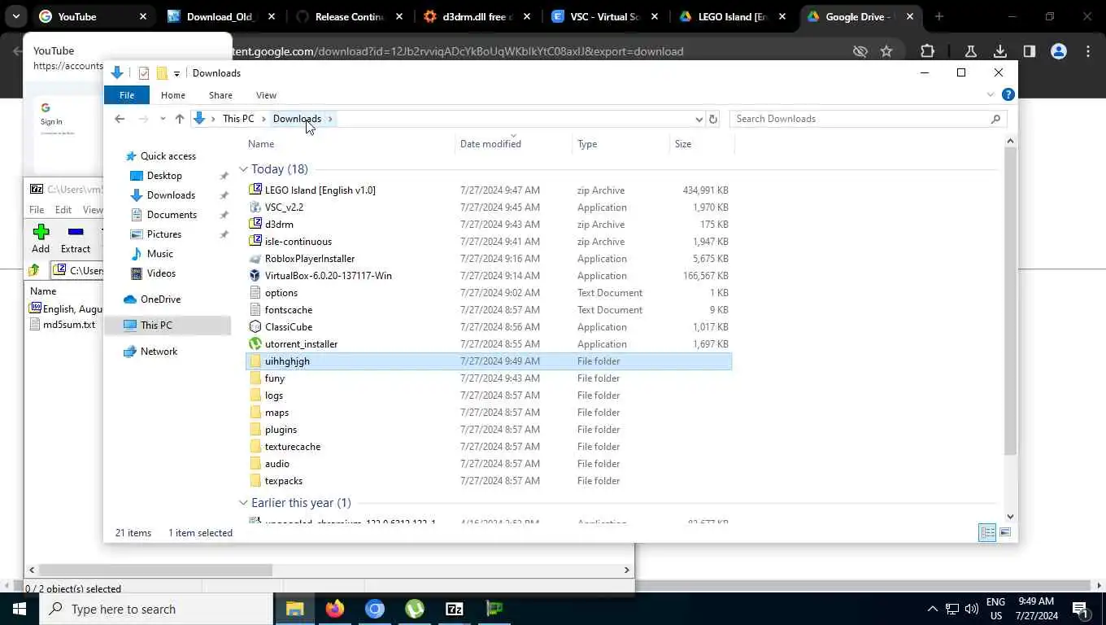Open the View ribbon tab
The width and height of the screenshot is (1106, 625).
pos(266,95)
